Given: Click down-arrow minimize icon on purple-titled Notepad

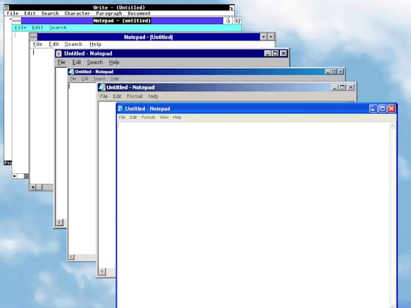Looking at the screenshot, I should point(227,21).
